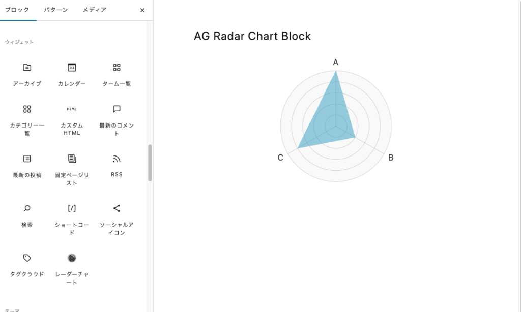The width and height of the screenshot is (521, 312).
Task: Insert the Tag Cloud (タグクラウド) block
Action: [27, 264]
